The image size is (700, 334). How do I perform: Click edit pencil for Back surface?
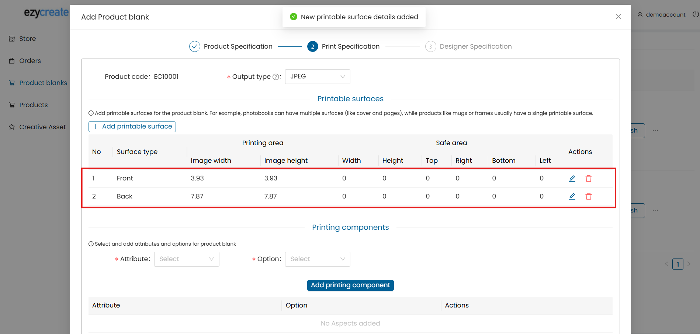click(572, 196)
